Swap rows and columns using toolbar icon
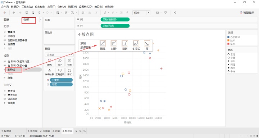The width and height of the screenshot is (259, 138). (x=83, y=13)
